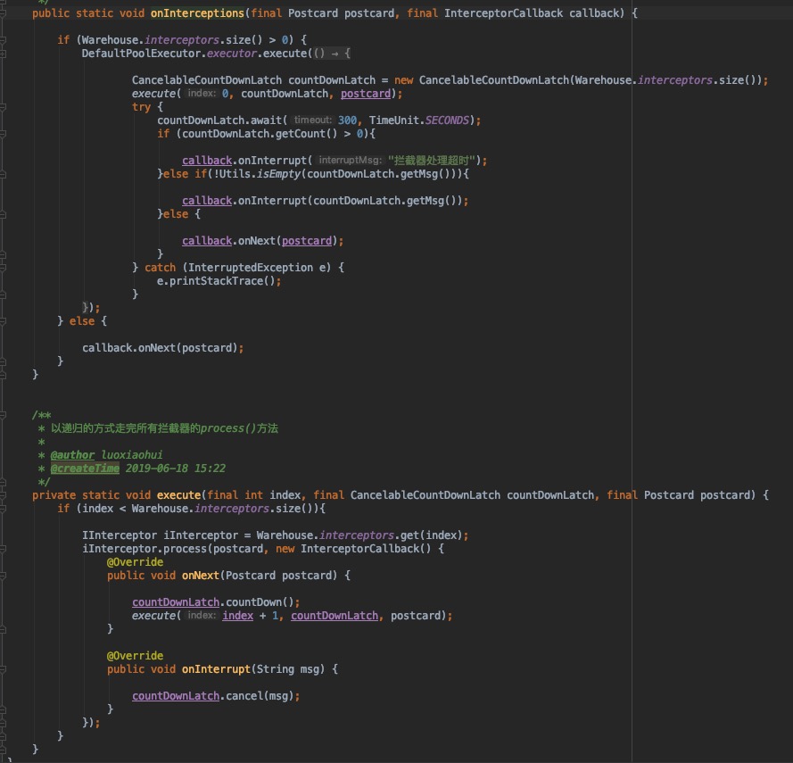Viewport: 793px width, 763px height.
Task: Collapse fold marker beside "if (index < Warehouse.interceptors.size())"
Action: click(x=3, y=509)
